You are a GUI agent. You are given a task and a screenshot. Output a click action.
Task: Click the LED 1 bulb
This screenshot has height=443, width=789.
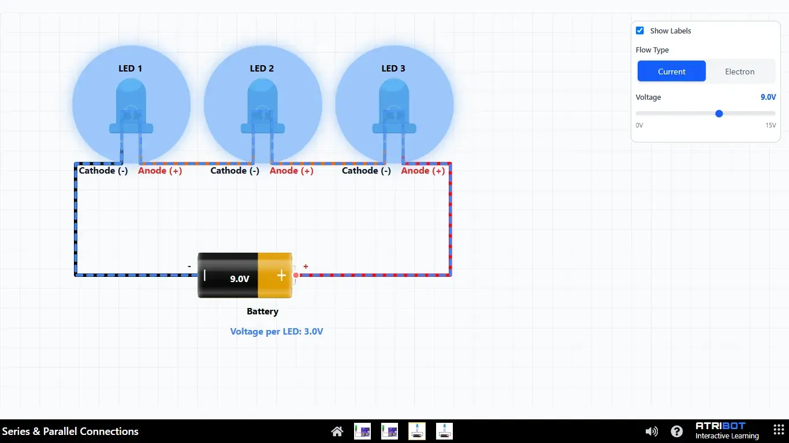[x=131, y=107]
